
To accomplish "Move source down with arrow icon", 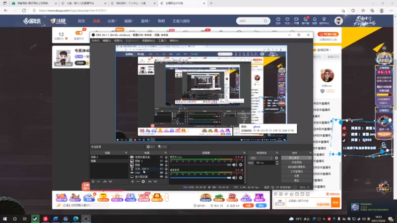I will click(x=155, y=181).
